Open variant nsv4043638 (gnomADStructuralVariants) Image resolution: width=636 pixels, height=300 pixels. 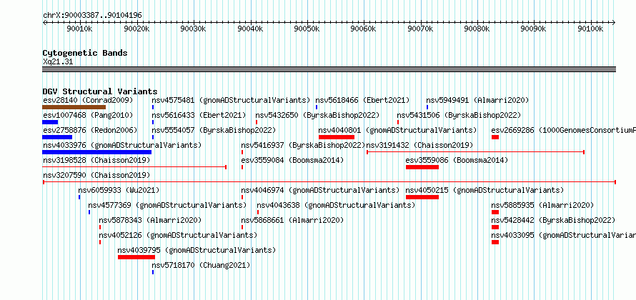click(x=336, y=205)
